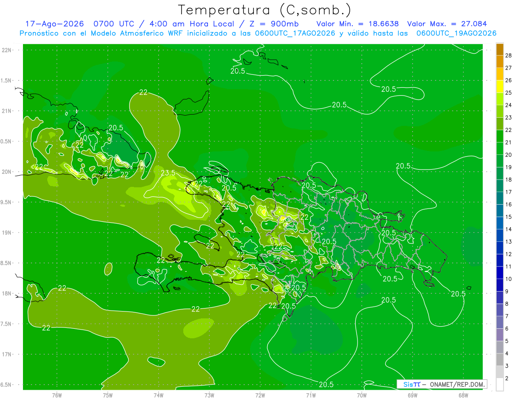Click the olive swatch between 22 and 23
520x401 pixels.
coord(500,124)
